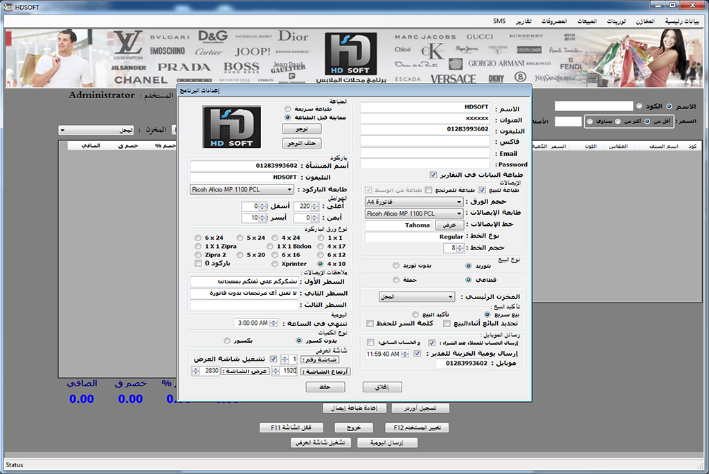Viewport: 709px width, 474px height.
Task: Increase the تنتهي في الساعة time value
Action: pos(273,321)
